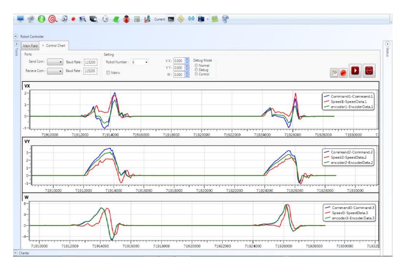
Task: Click the green field toolbar icon
Action: tap(116, 19)
